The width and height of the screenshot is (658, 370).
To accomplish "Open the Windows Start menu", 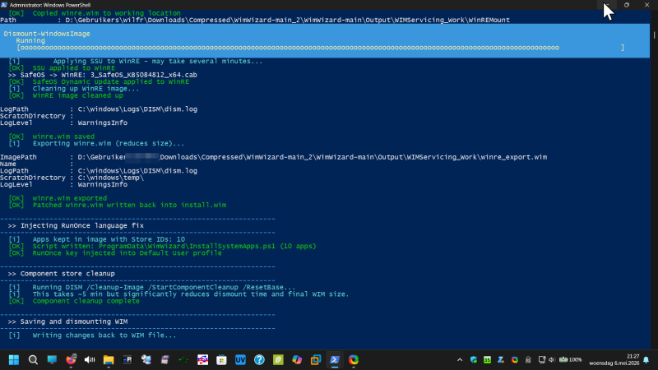I will [14, 359].
